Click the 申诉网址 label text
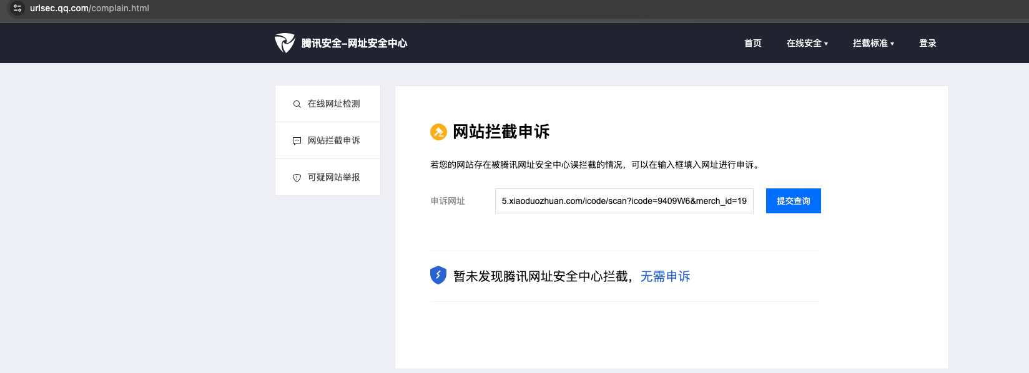The height and width of the screenshot is (373, 1029). (x=448, y=201)
